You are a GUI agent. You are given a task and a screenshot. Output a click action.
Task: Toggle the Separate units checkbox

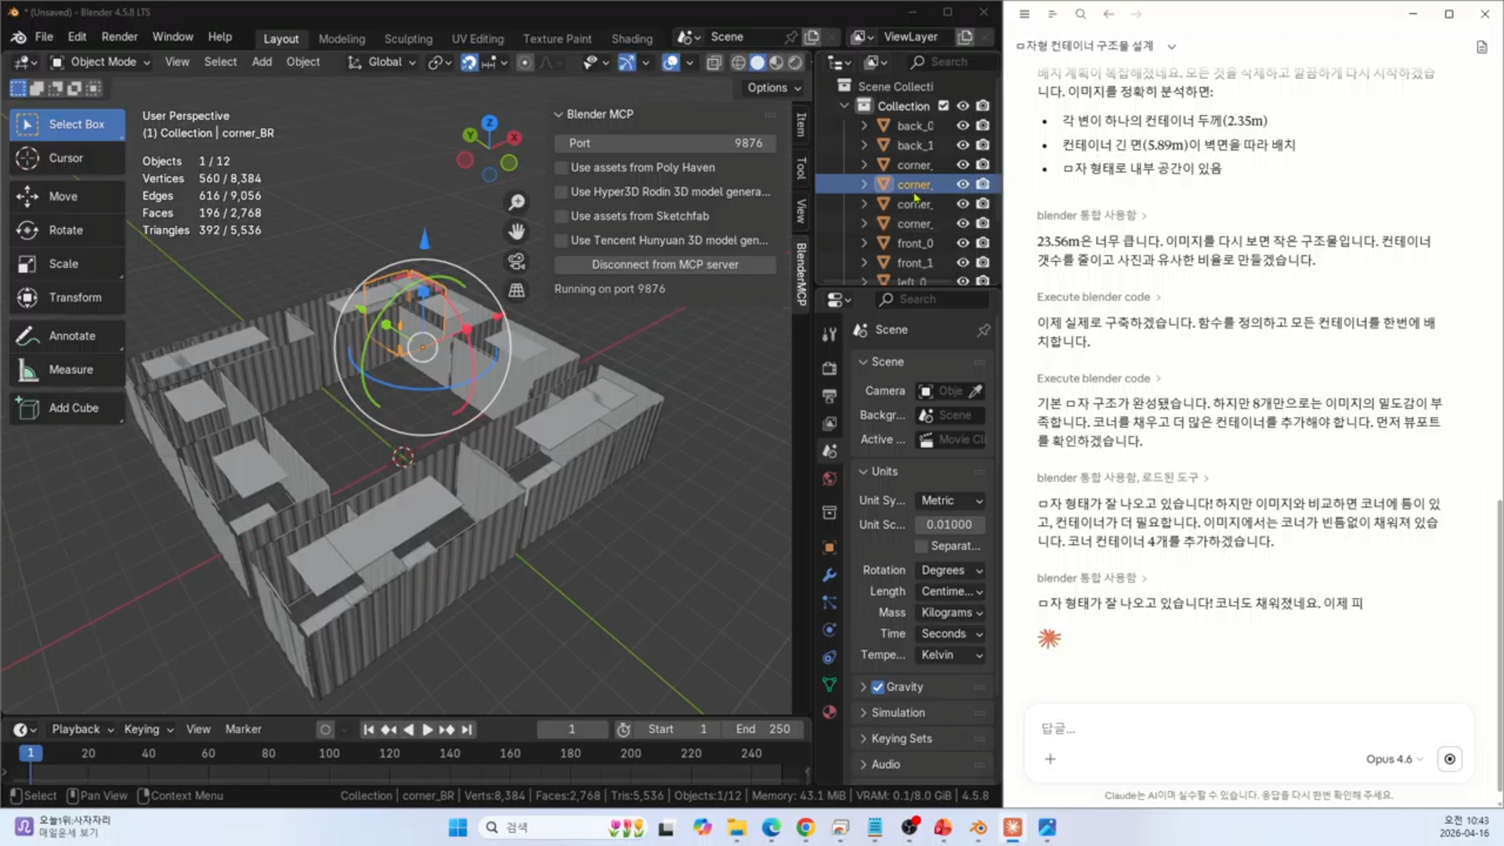[921, 546]
